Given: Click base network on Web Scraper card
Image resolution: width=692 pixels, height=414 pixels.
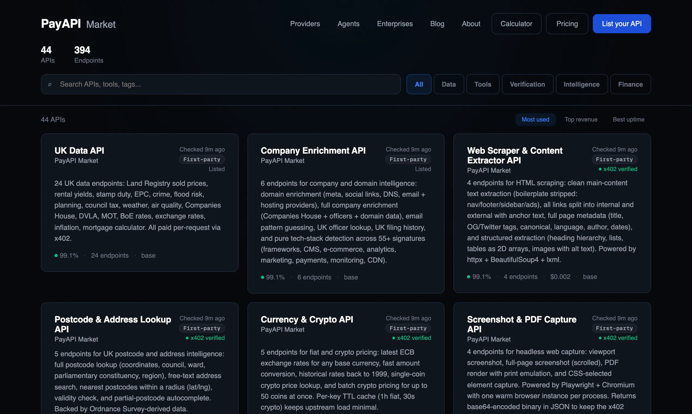Looking at the screenshot, I should pos(590,277).
